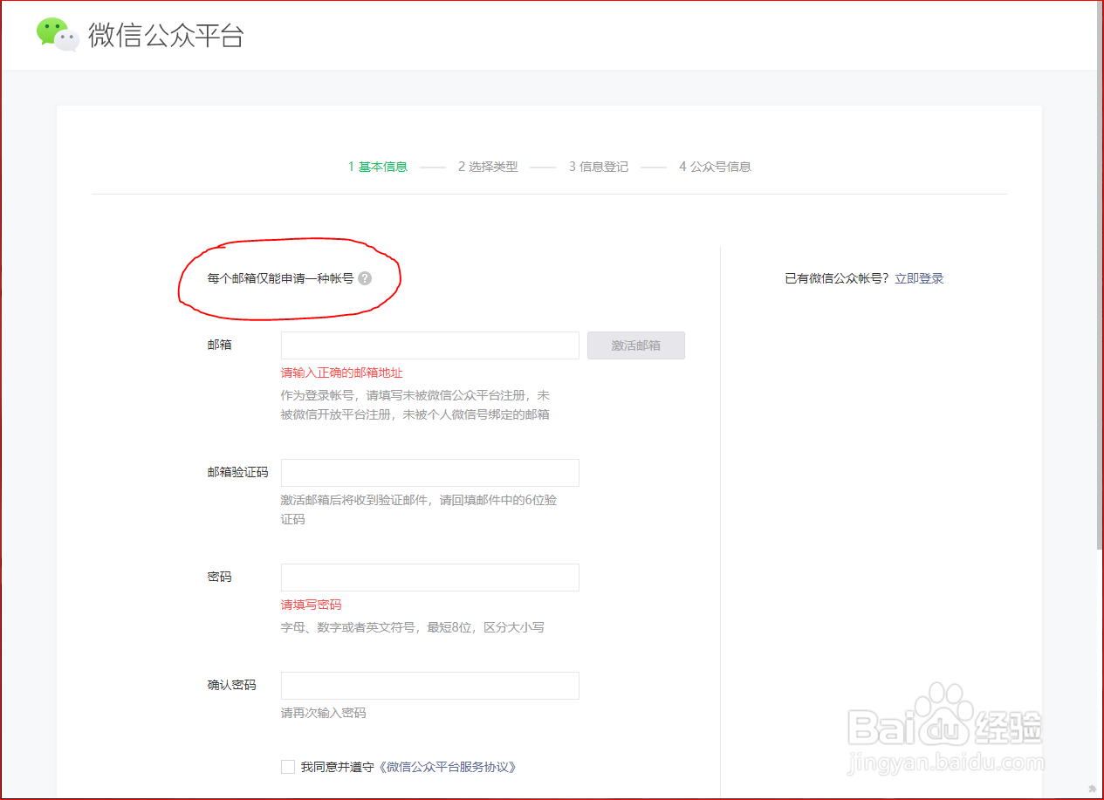Click the 邮箱 field label
This screenshot has width=1104, height=800.
click(220, 345)
